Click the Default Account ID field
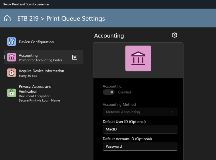 (x=140, y=147)
